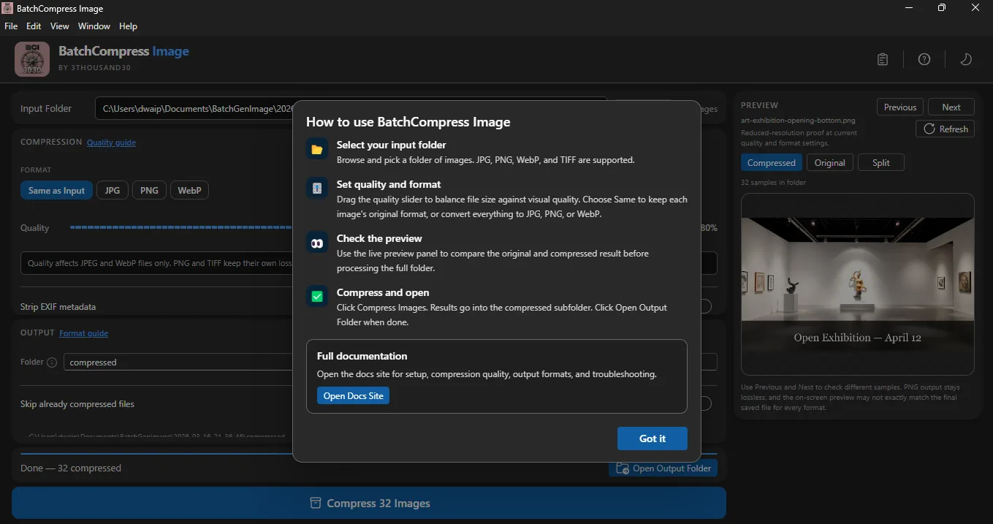This screenshot has height=524, width=993.
Task: Click 'Open Exhibition — April 12' caption
Action: [858, 338]
